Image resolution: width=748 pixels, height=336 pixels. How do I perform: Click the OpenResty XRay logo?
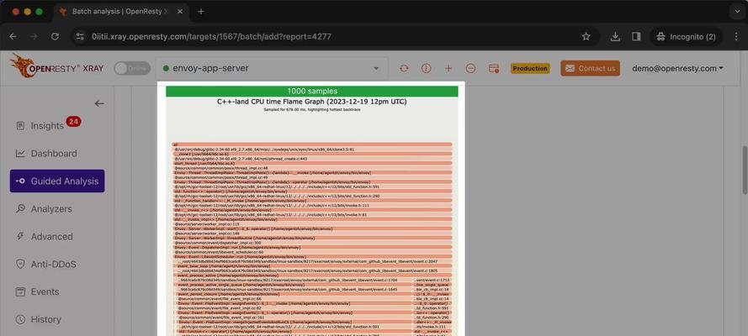tap(57, 66)
